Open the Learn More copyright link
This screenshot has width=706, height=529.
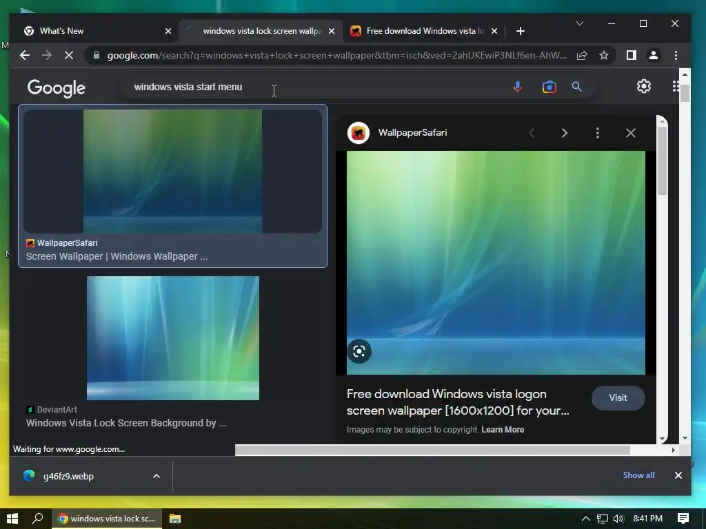[x=503, y=430]
